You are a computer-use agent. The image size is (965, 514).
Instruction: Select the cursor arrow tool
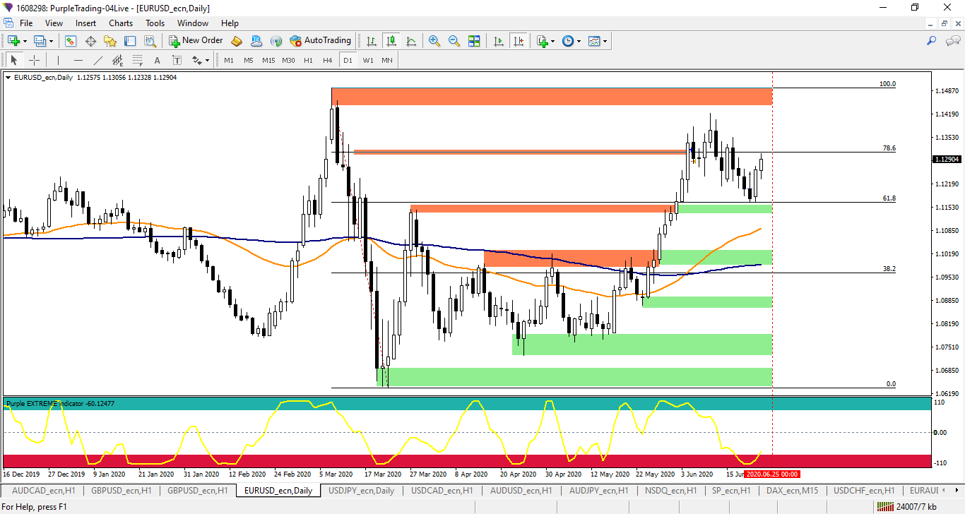click(14, 60)
